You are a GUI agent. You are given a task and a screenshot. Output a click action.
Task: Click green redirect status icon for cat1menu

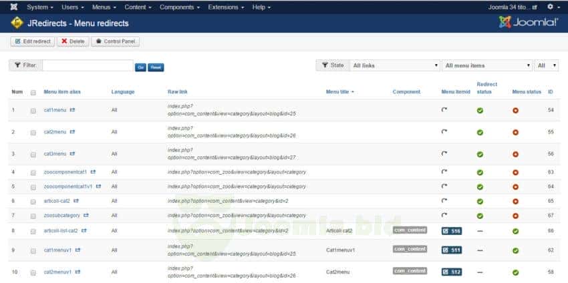point(480,110)
